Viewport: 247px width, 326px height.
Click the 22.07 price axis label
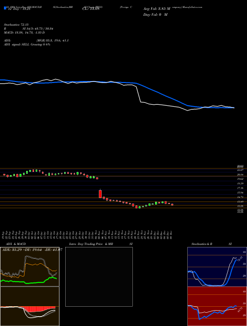click(x=241, y=170)
